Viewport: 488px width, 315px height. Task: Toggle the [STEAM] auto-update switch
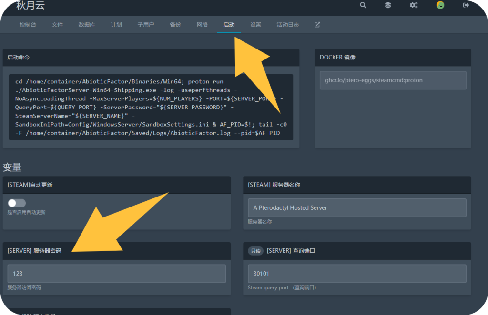click(x=17, y=203)
